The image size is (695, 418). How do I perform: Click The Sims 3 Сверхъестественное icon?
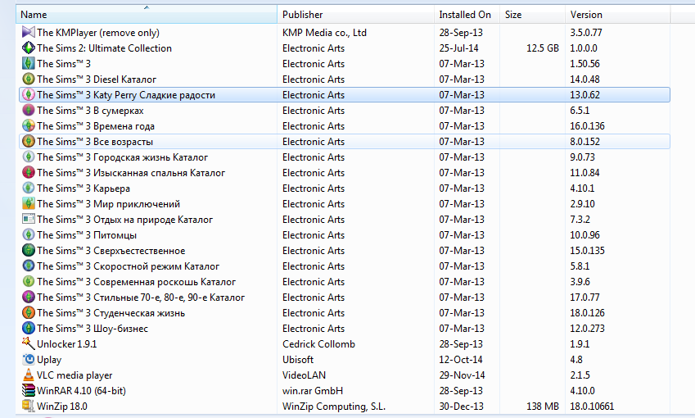coord(29,250)
